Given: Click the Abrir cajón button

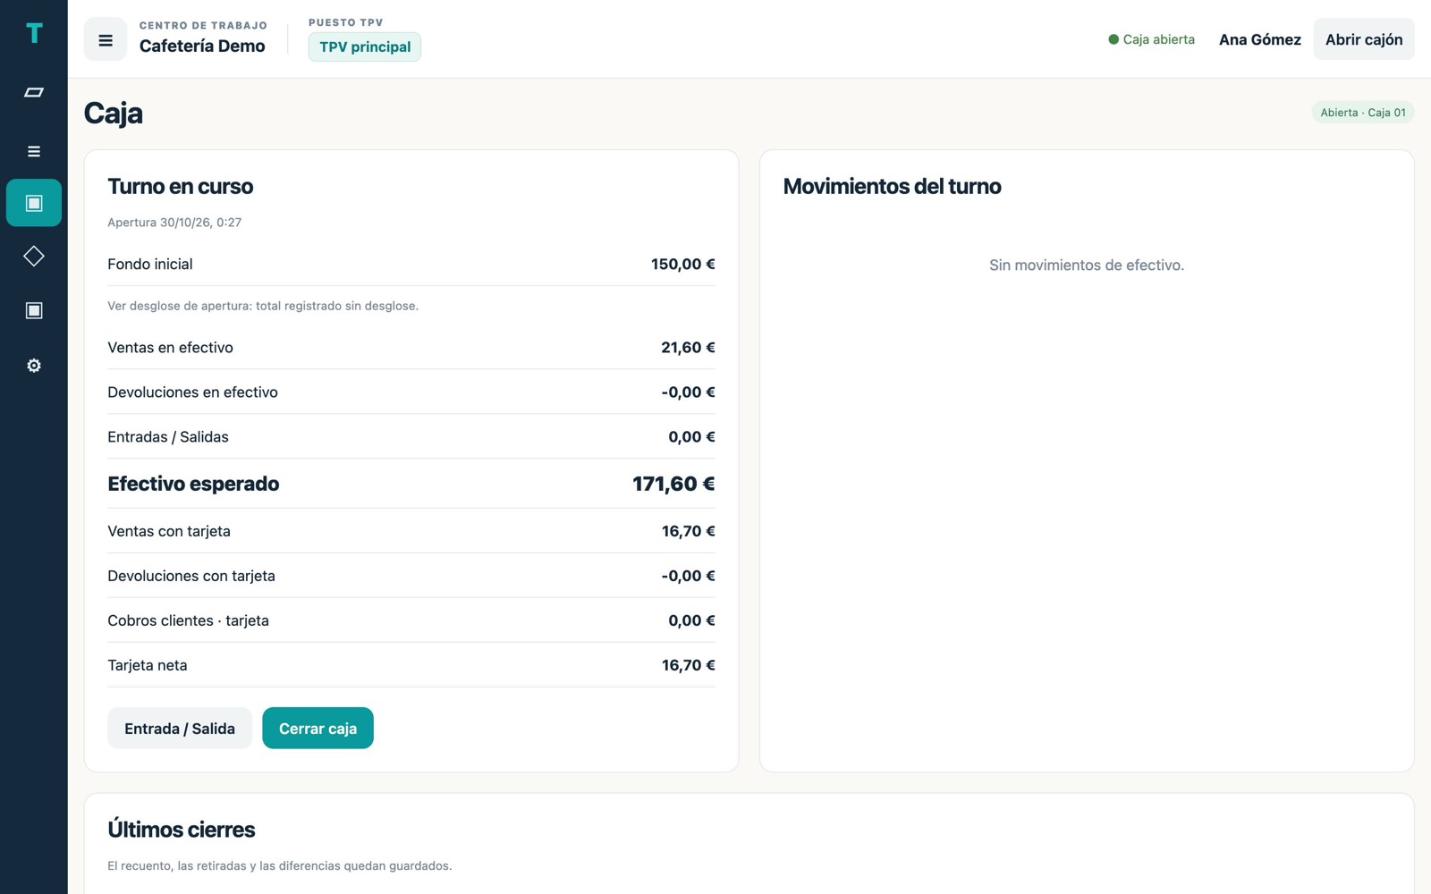Looking at the screenshot, I should click(1363, 39).
